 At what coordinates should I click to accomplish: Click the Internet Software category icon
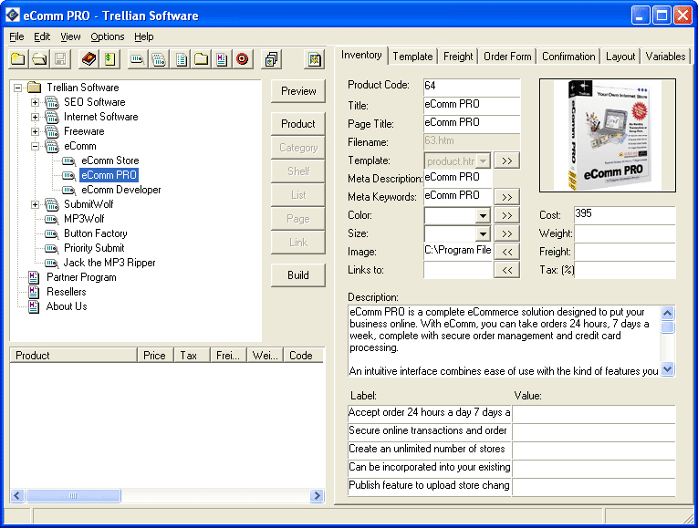click(x=52, y=117)
